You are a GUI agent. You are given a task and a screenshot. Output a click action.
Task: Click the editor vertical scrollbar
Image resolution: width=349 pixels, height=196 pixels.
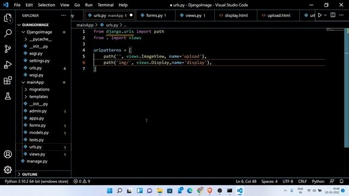tap(347, 88)
